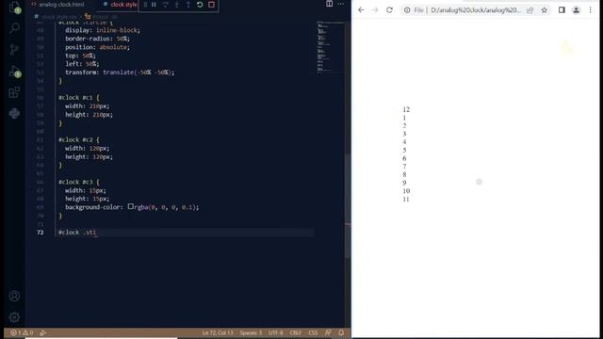
Task: Click the 'border-radius: 50%;' line
Action: pyautogui.click(x=97, y=39)
